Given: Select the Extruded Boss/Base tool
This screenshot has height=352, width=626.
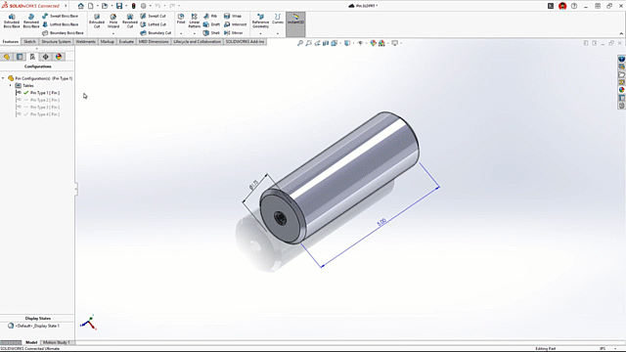Looking at the screenshot, I should 12,21.
